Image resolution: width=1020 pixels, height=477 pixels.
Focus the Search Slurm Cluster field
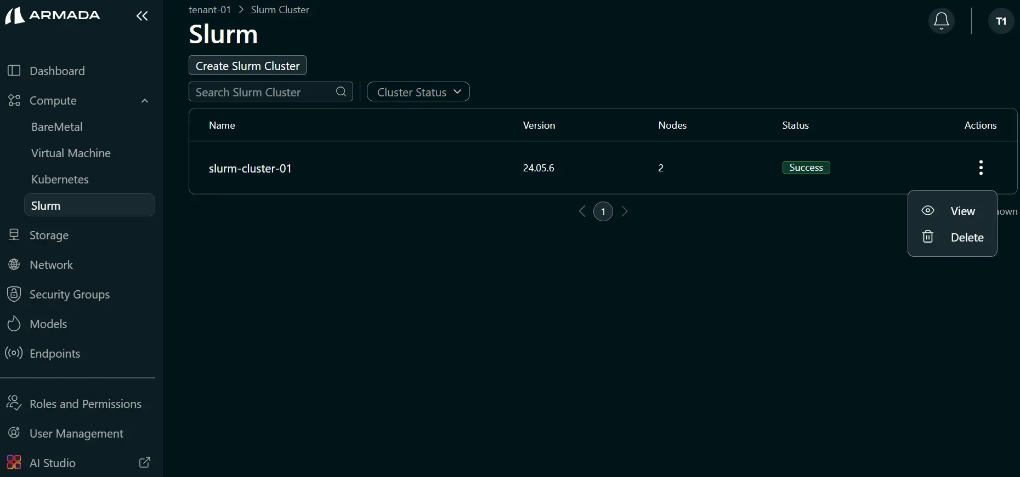(x=271, y=91)
